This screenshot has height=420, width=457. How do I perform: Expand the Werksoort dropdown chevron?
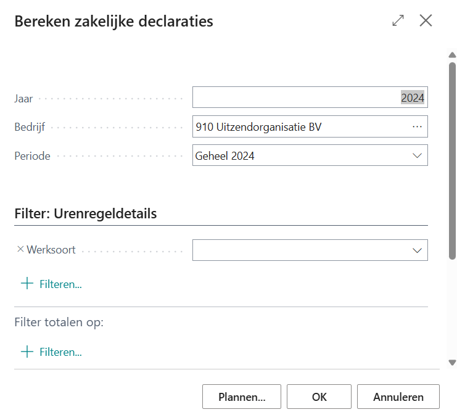coord(416,250)
